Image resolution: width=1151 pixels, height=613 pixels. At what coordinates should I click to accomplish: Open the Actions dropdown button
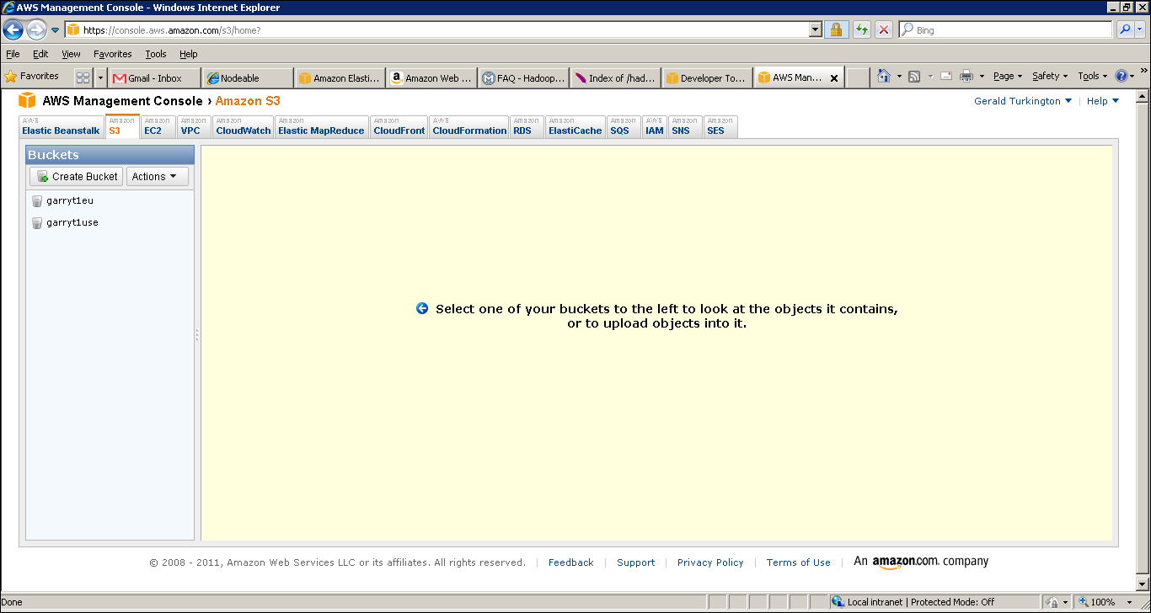click(x=158, y=176)
